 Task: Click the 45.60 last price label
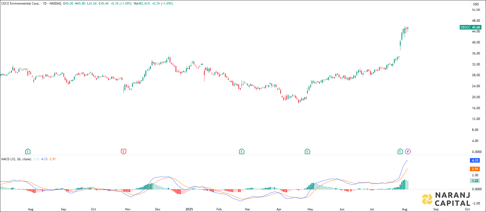(476, 27)
